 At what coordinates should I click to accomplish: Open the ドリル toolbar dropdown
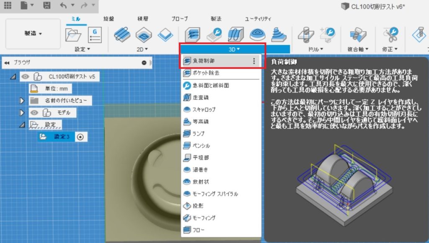coord(315,49)
